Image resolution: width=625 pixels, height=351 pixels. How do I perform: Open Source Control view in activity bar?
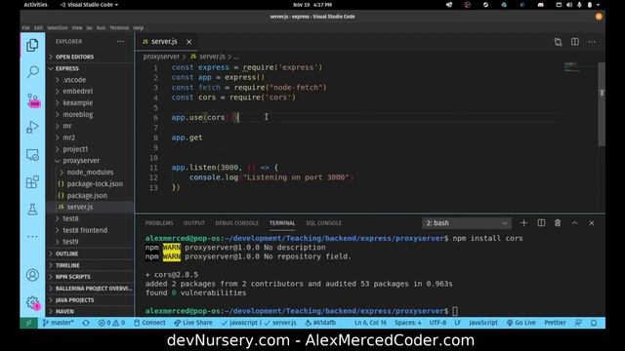pyautogui.click(x=33, y=100)
